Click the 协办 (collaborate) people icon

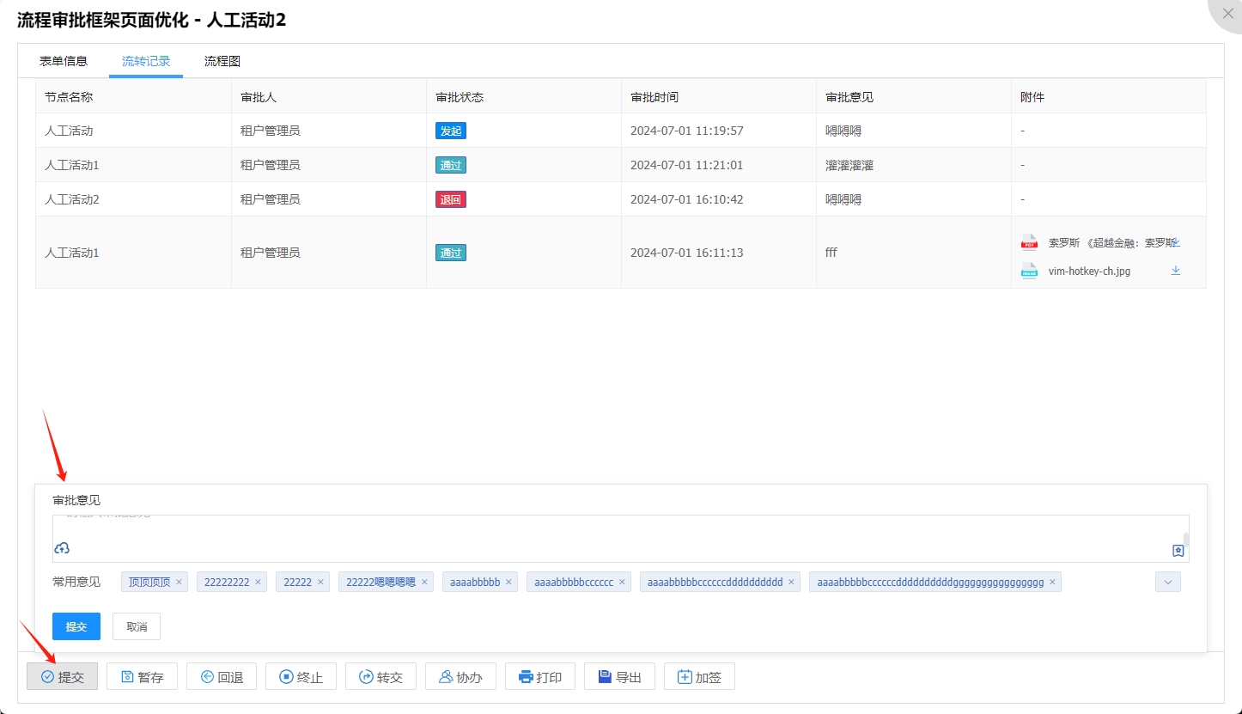coord(444,676)
